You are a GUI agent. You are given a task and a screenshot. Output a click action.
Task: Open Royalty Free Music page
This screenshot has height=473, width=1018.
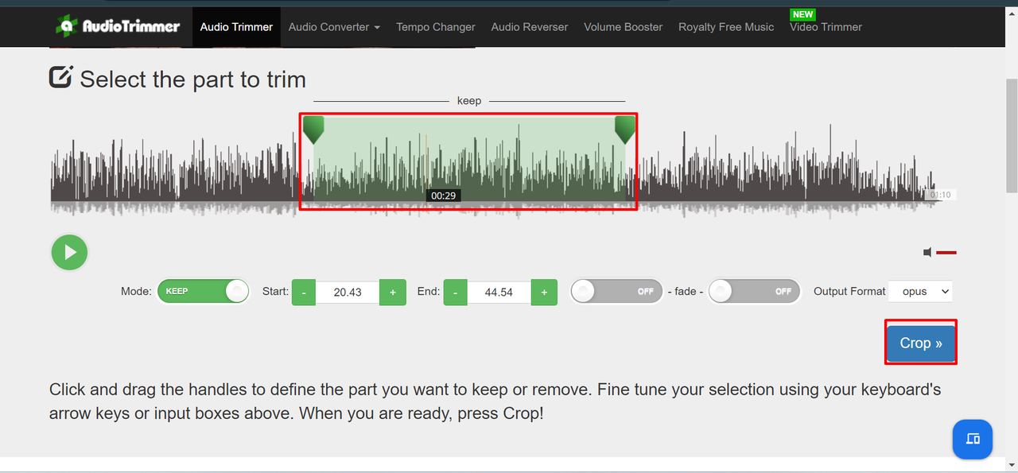point(726,27)
